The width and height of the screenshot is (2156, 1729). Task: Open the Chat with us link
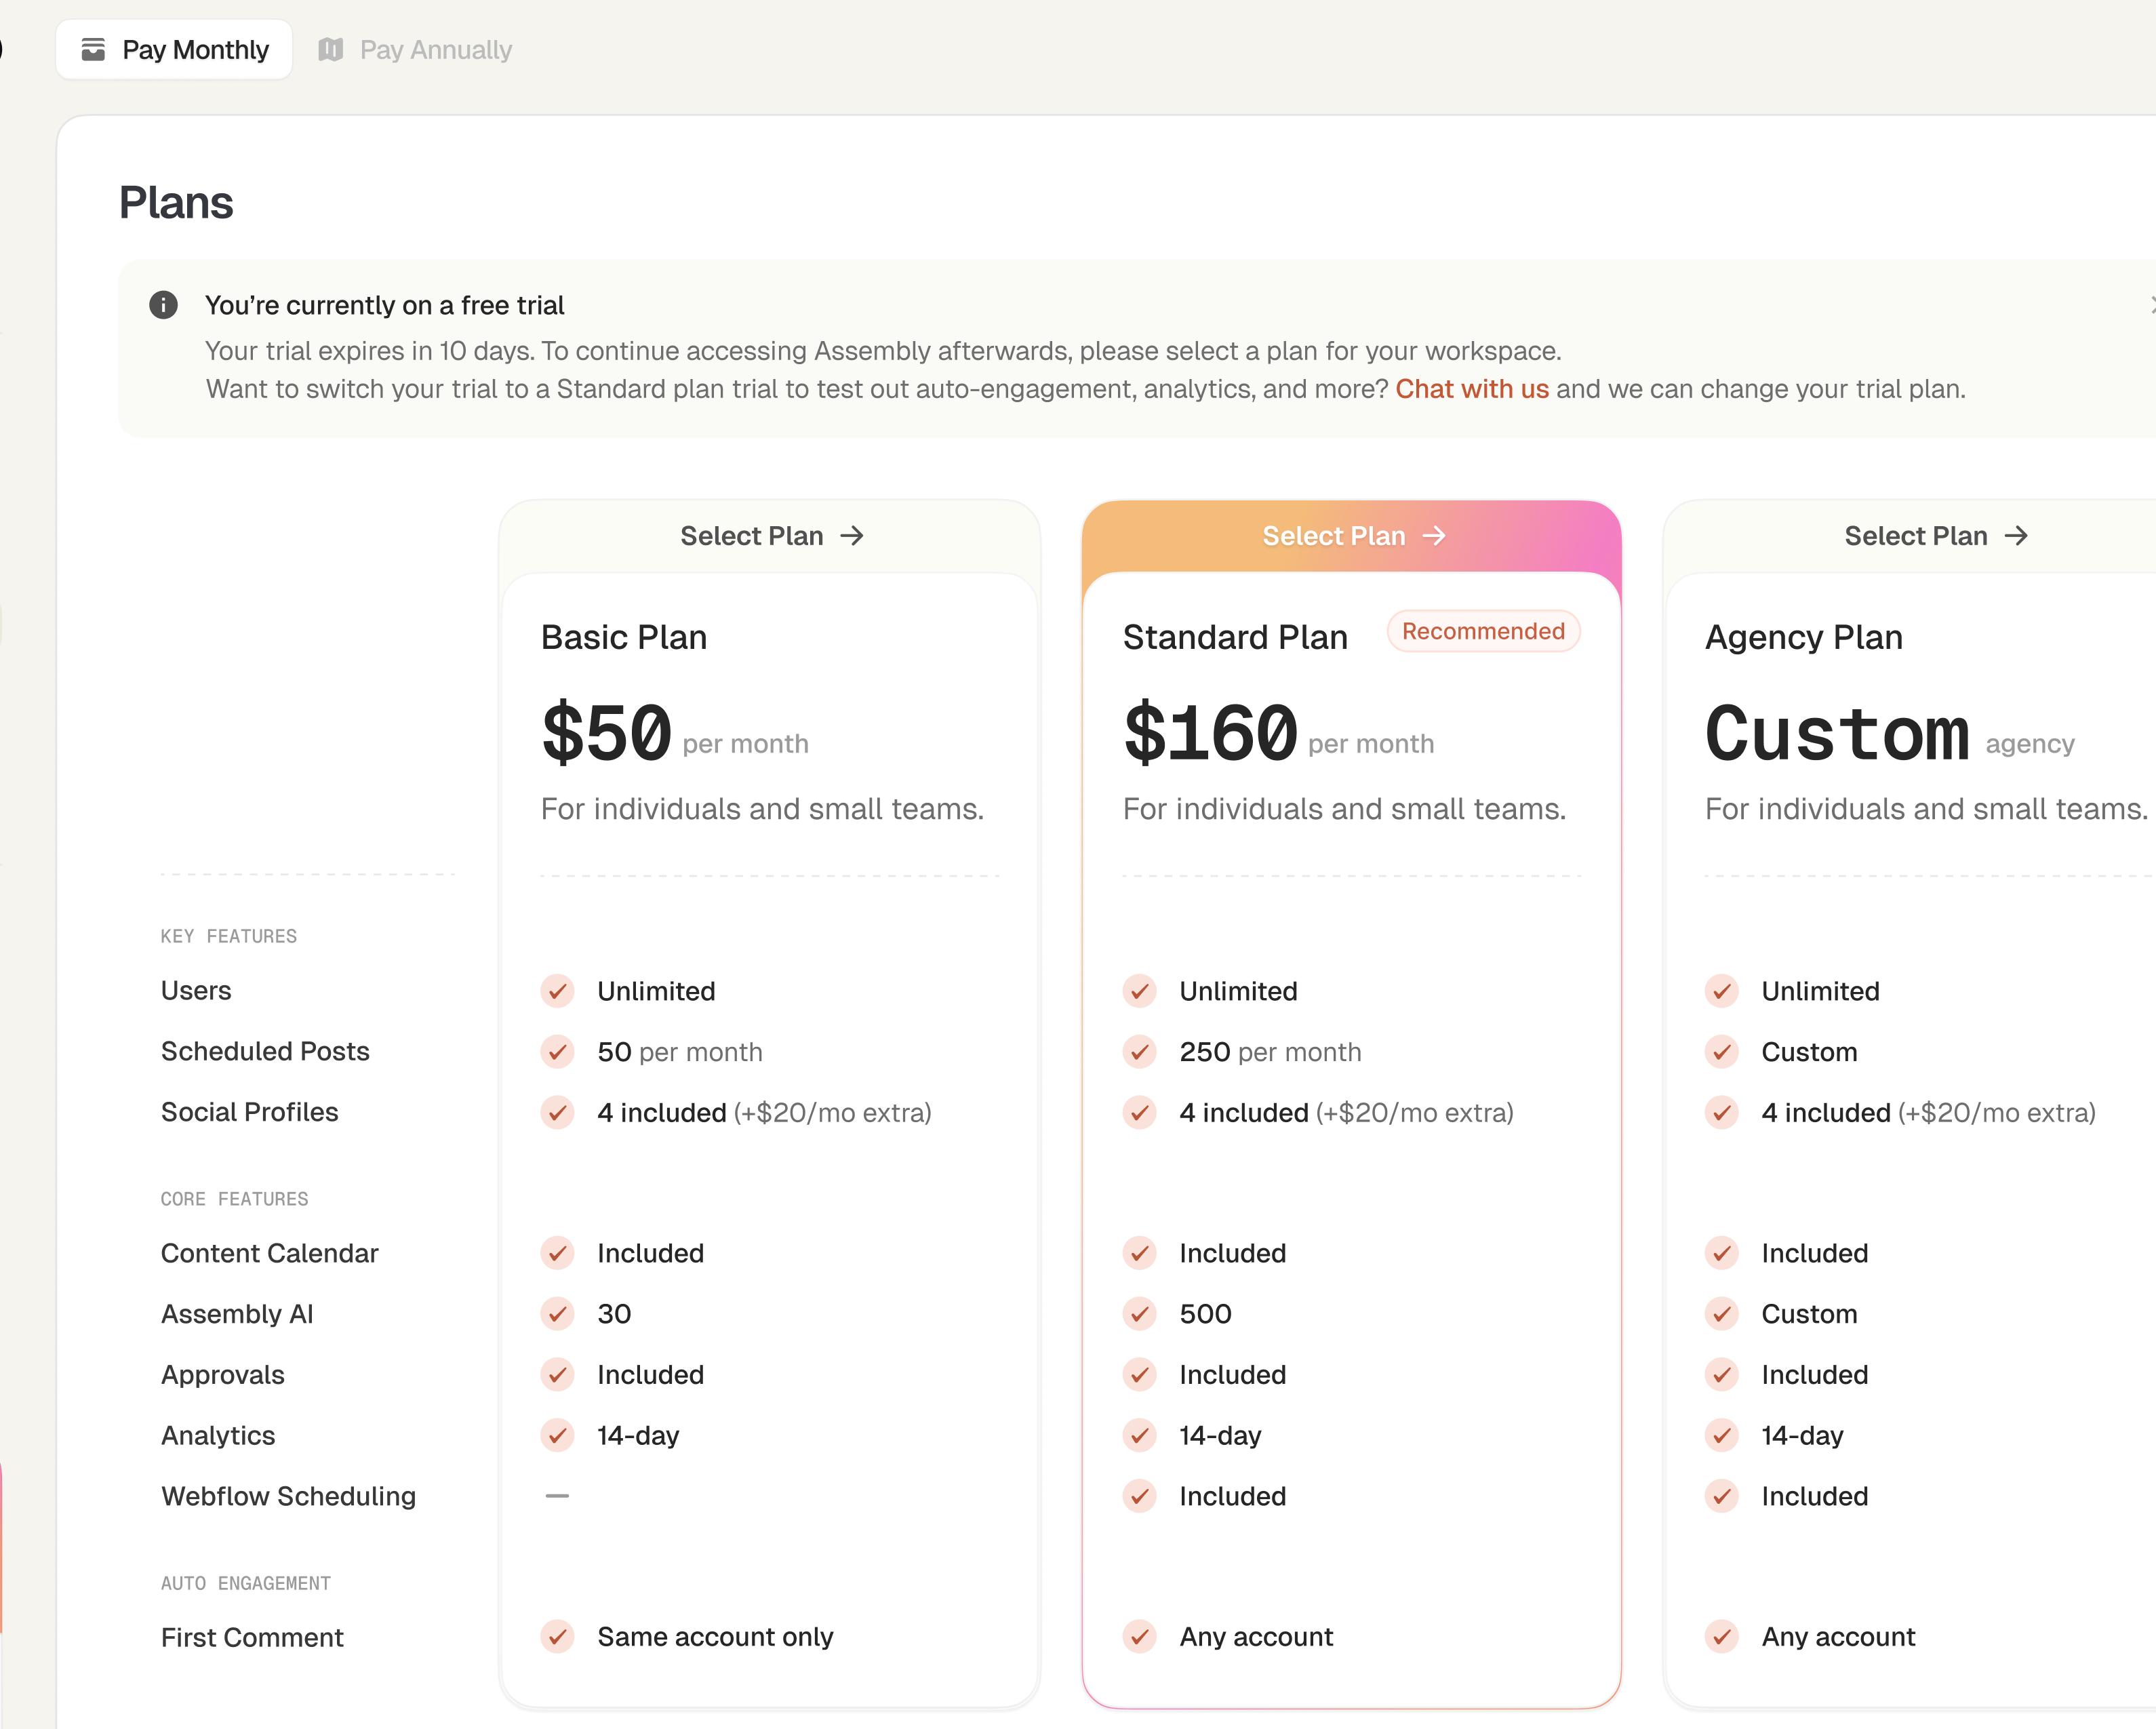1471,389
